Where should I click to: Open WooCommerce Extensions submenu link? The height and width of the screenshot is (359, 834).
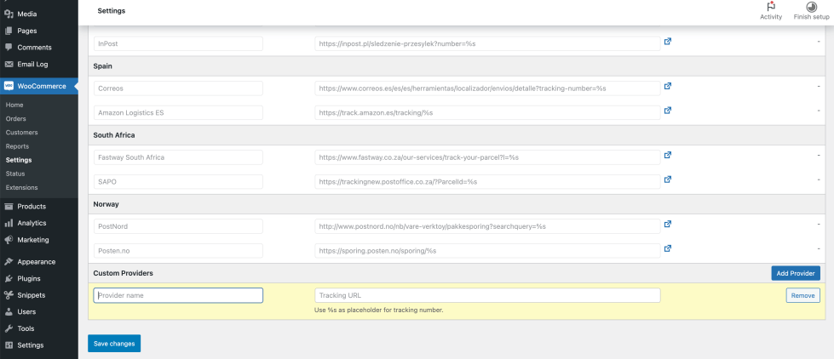pos(22,187)
